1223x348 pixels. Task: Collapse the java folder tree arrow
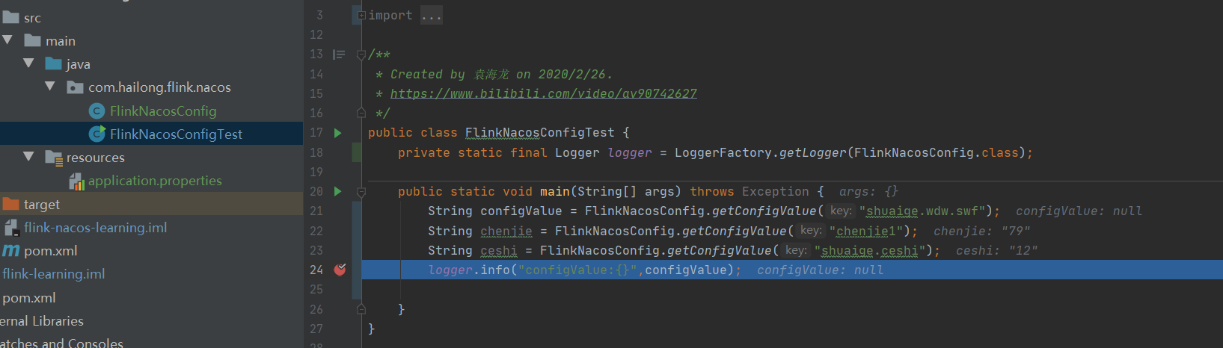click(x=28, y=63)
